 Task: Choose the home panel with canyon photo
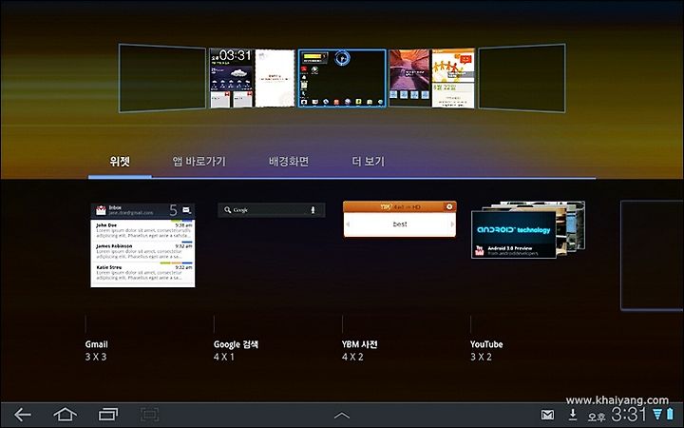432,78
